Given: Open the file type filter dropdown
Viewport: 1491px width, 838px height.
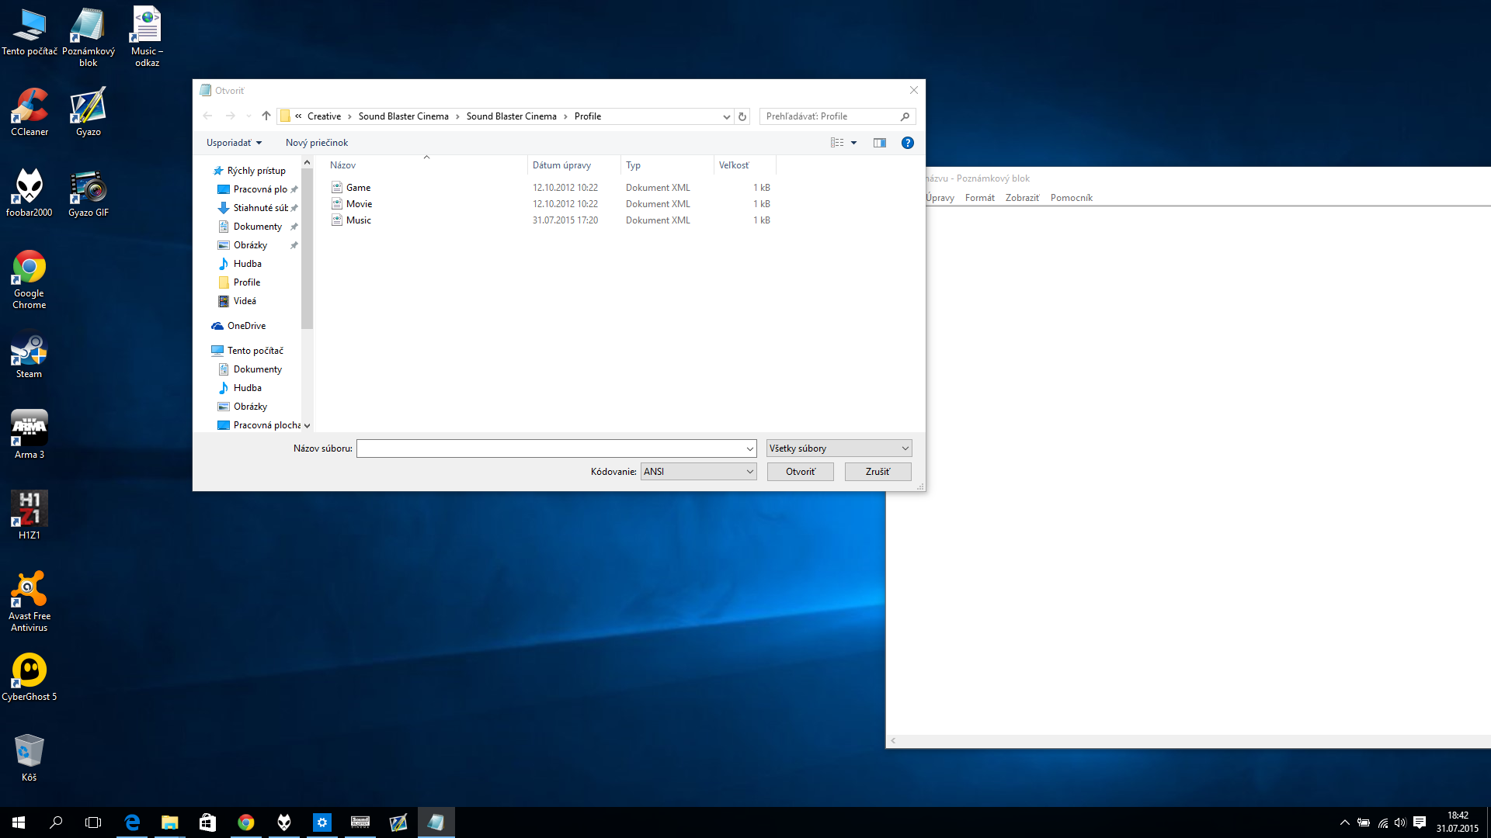Looking at the screenshot, I should (x=838, y=447).
